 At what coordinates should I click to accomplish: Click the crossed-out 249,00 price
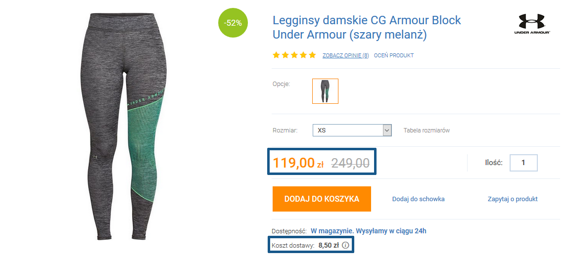click(350, 163)
